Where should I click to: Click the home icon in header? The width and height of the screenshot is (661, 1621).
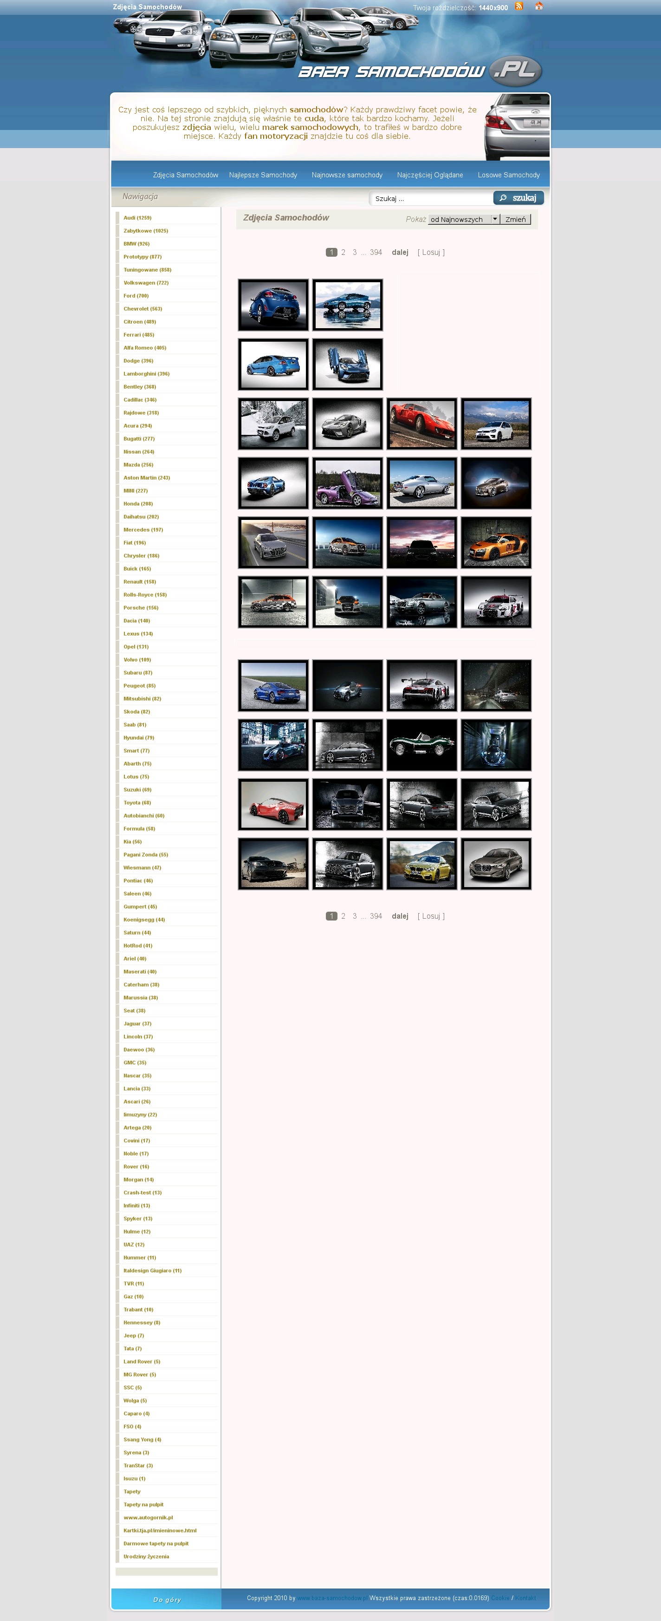pos(539,6)
